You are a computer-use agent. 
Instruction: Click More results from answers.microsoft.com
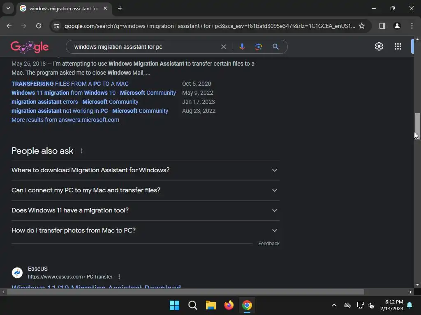(x=65, y=120)
